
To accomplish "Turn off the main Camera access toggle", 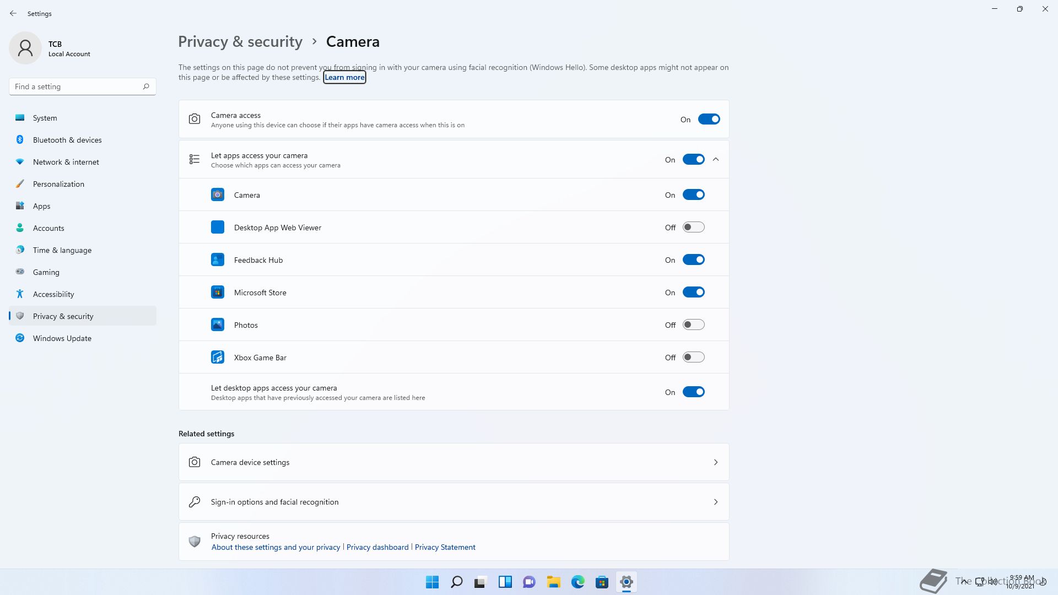I will tap(709, 120).
